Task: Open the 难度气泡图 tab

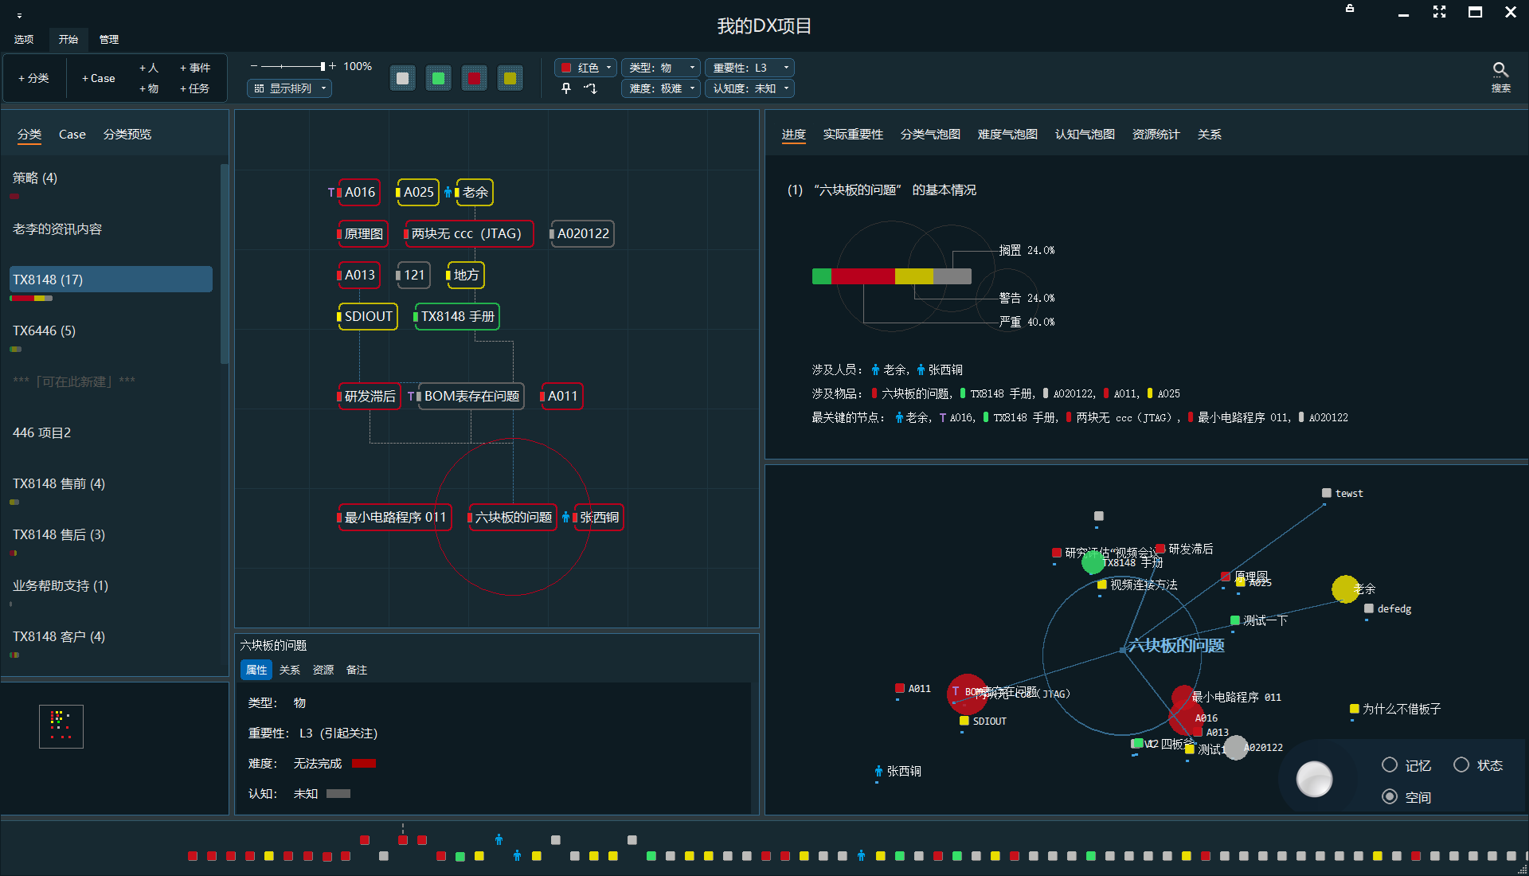Action: [x=1007, y=135]
